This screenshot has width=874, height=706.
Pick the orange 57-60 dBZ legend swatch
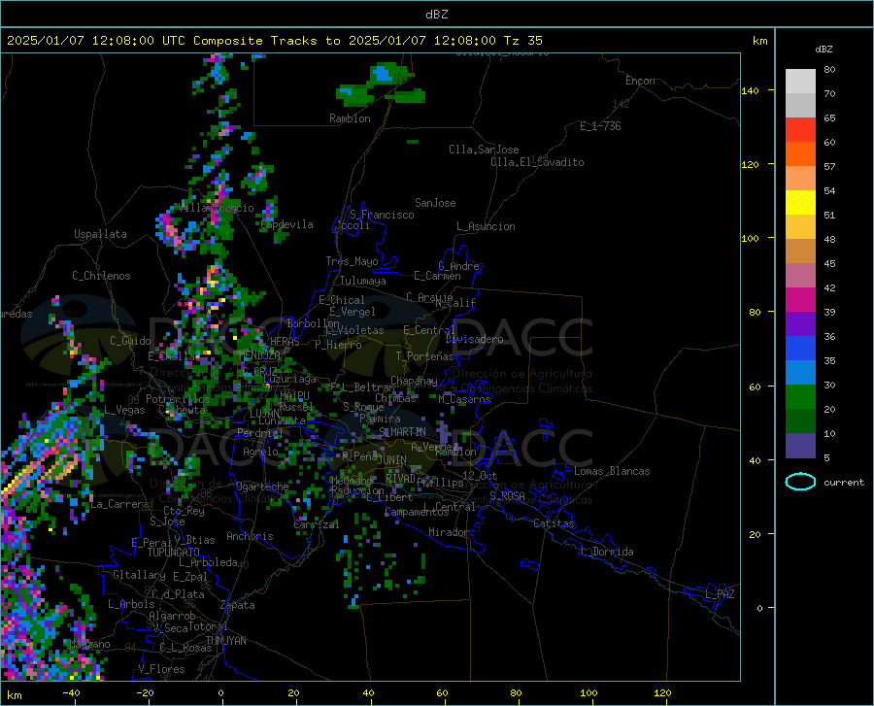pos(800,154)
